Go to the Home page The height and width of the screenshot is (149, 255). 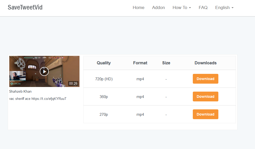click(138, 8)
